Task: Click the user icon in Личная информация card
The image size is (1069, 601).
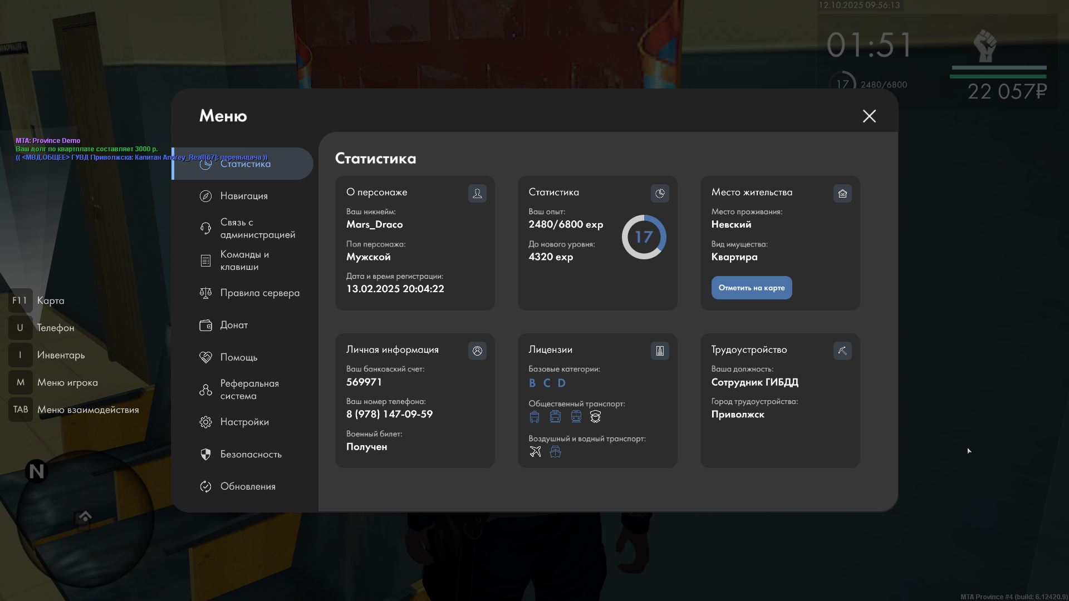Action: (477, 351)
